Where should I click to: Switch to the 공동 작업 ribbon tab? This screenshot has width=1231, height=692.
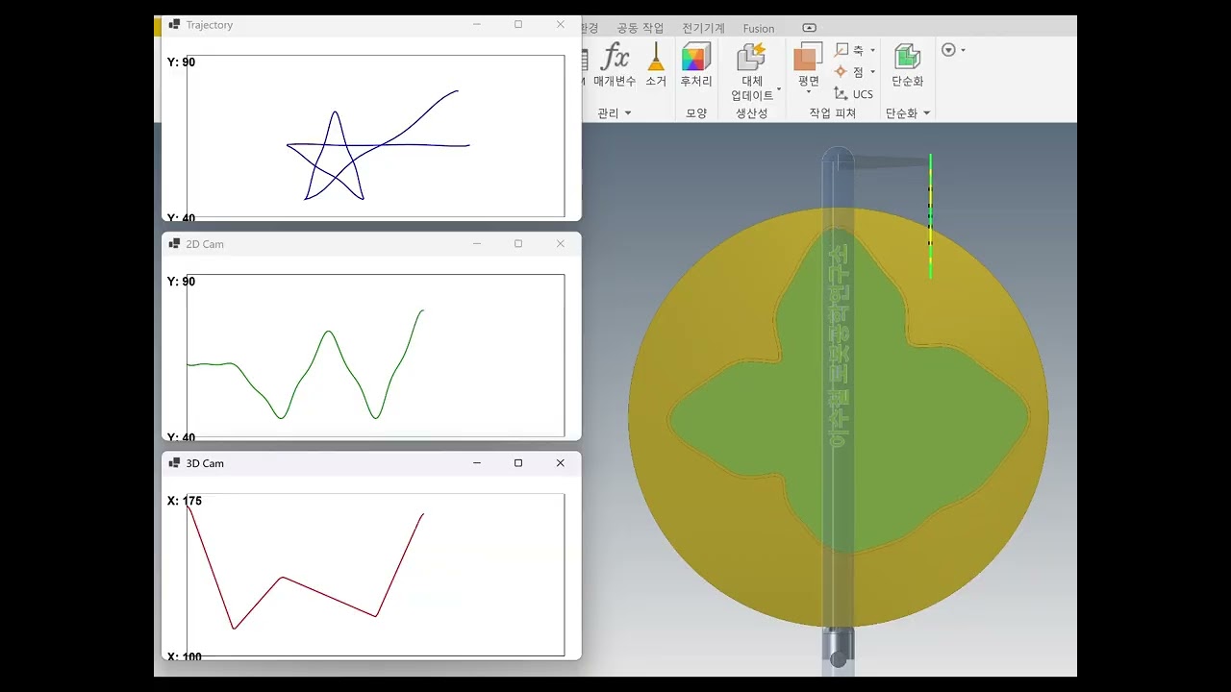tap(640, 29)
